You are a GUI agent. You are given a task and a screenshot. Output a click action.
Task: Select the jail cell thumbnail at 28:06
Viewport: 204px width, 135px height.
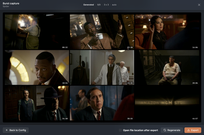pos(167,67)
